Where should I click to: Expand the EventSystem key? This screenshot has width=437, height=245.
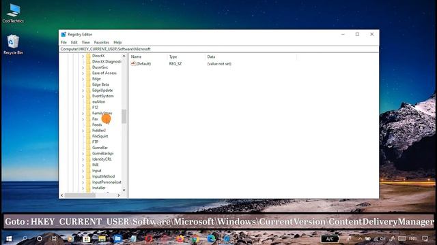click(x=83, y=97)
